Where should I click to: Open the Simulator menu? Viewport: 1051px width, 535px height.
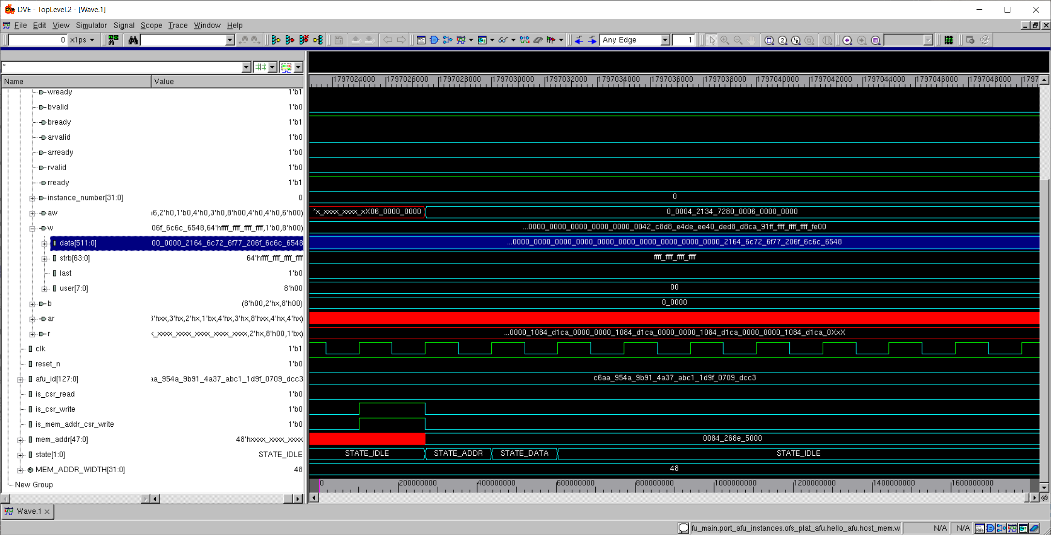tap(91, 25)
